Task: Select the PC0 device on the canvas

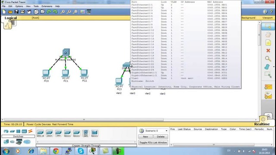Action: [x=46, y=73]
